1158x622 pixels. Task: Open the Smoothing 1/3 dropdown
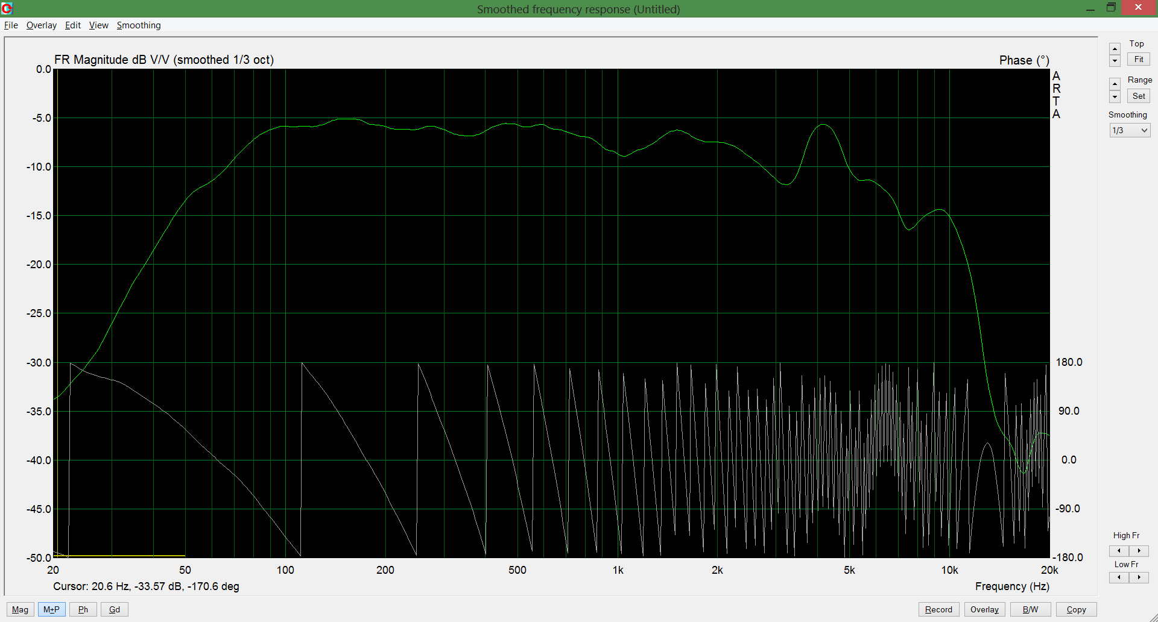coord(1130,130)
